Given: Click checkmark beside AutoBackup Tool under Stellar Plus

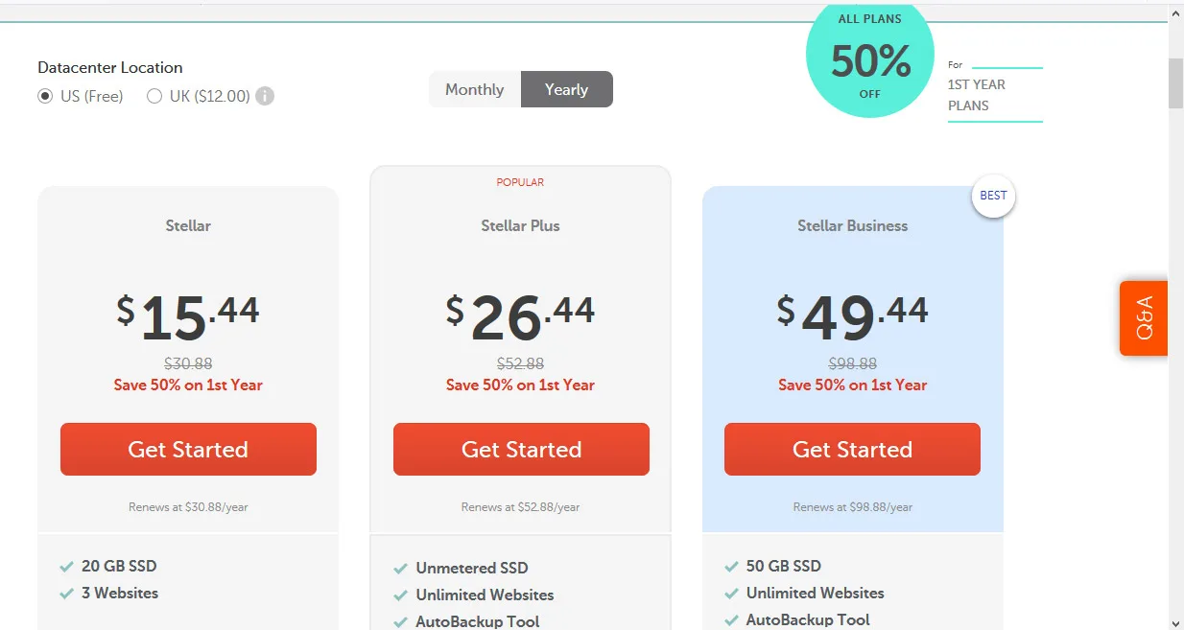Looking at the screenshot, I should tap(400, 621).
